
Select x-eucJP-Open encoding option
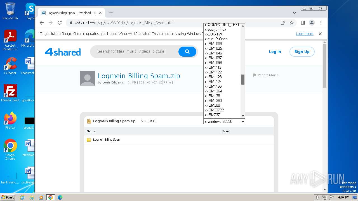point(222,39)
